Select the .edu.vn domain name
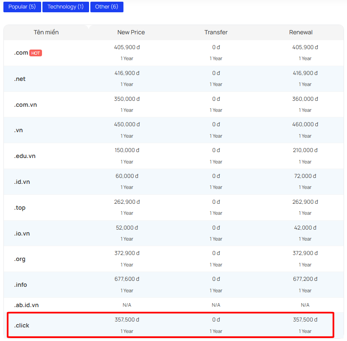This screenshot has width=347, height=341. [25, 156]
